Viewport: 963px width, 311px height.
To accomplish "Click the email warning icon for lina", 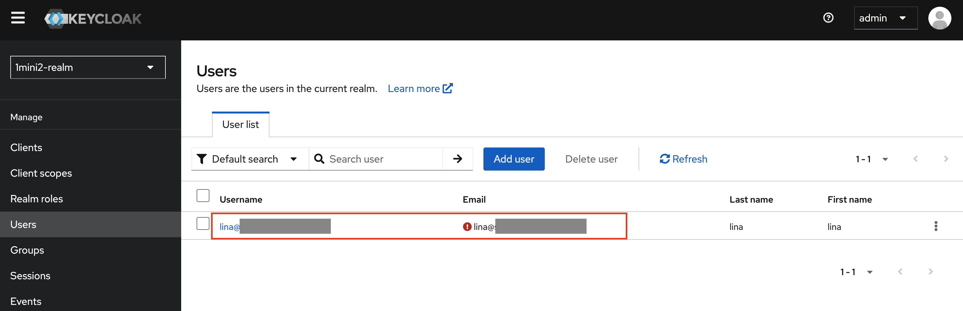I will coord(467,227).
